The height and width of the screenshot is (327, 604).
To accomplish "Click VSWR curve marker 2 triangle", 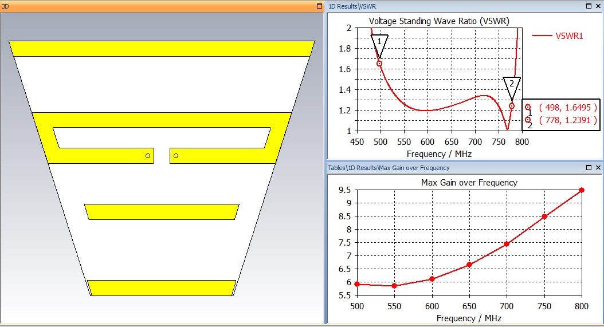I will tap(512, 88).
